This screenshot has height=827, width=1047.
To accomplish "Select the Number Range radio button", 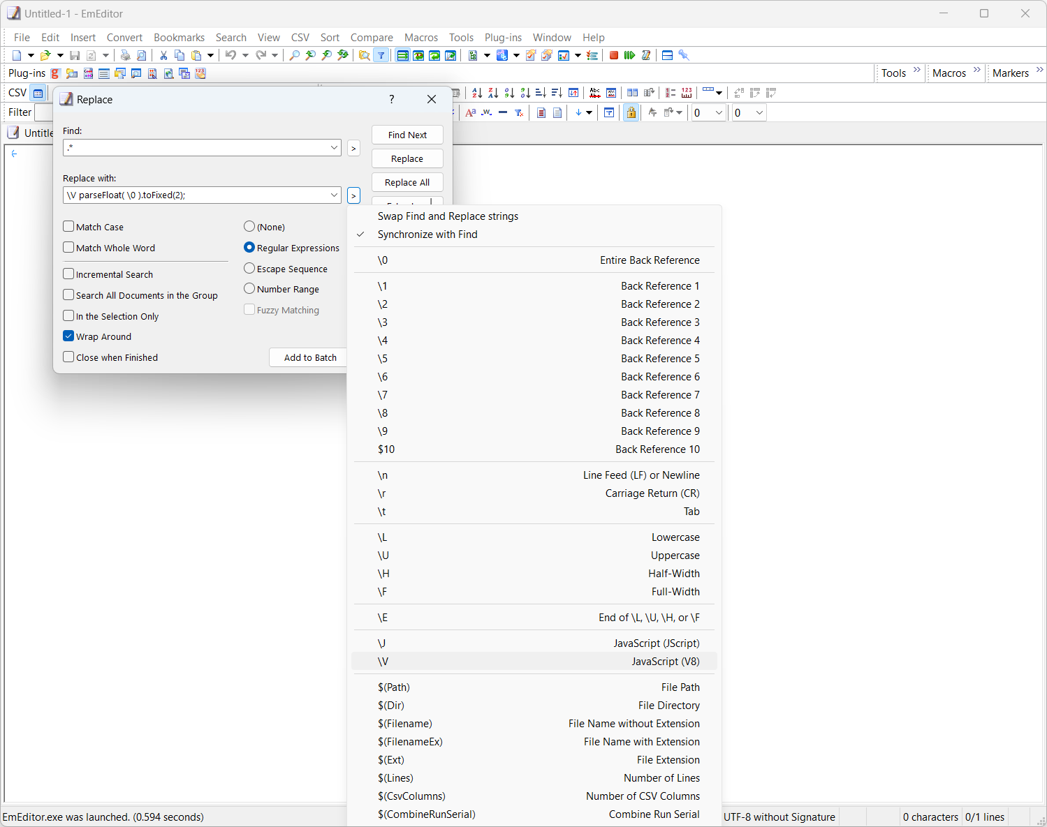I will pos(249,288).
